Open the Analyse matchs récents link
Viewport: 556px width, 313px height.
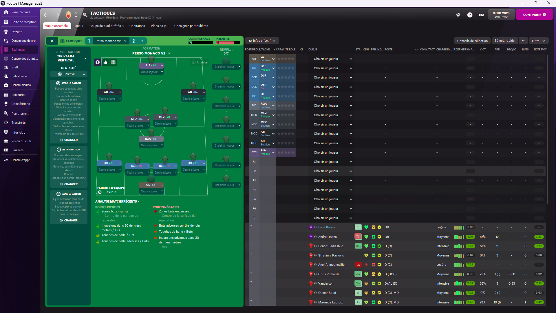[117, 201]
